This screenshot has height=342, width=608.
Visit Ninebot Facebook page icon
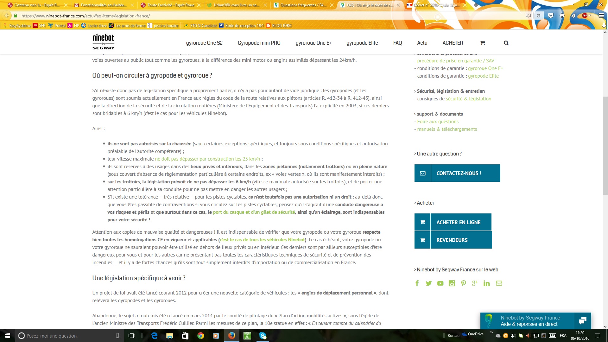pyautogui.click(x=417, y=283)
